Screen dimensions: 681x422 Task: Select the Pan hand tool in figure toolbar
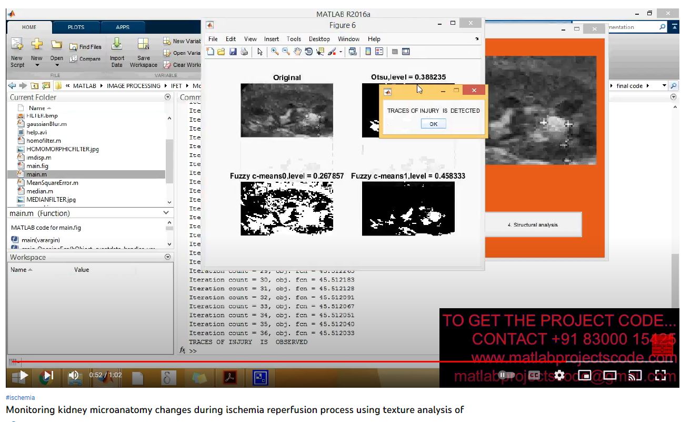pyautogui.click(x=297, y=52)
